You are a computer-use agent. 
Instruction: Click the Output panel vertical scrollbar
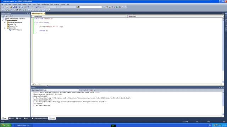point(223,103)
